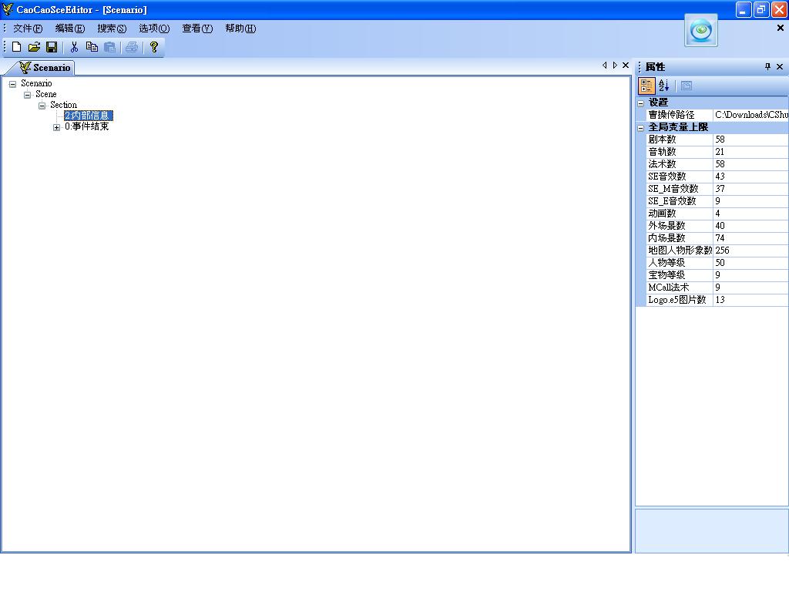Click the Cut scissors icon

click(75, 47)
